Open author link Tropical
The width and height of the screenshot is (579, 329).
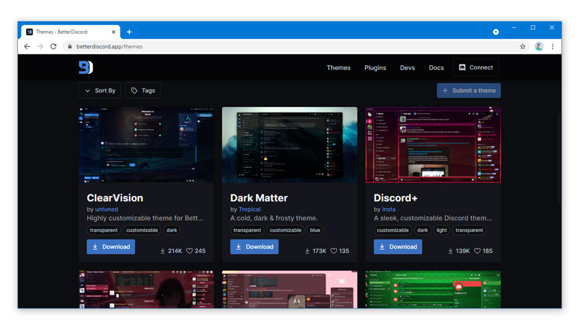[x=250, y=209]
